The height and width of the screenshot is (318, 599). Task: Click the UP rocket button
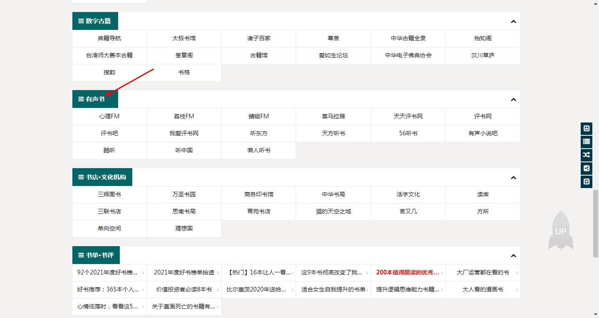click(x=561, y=231)
